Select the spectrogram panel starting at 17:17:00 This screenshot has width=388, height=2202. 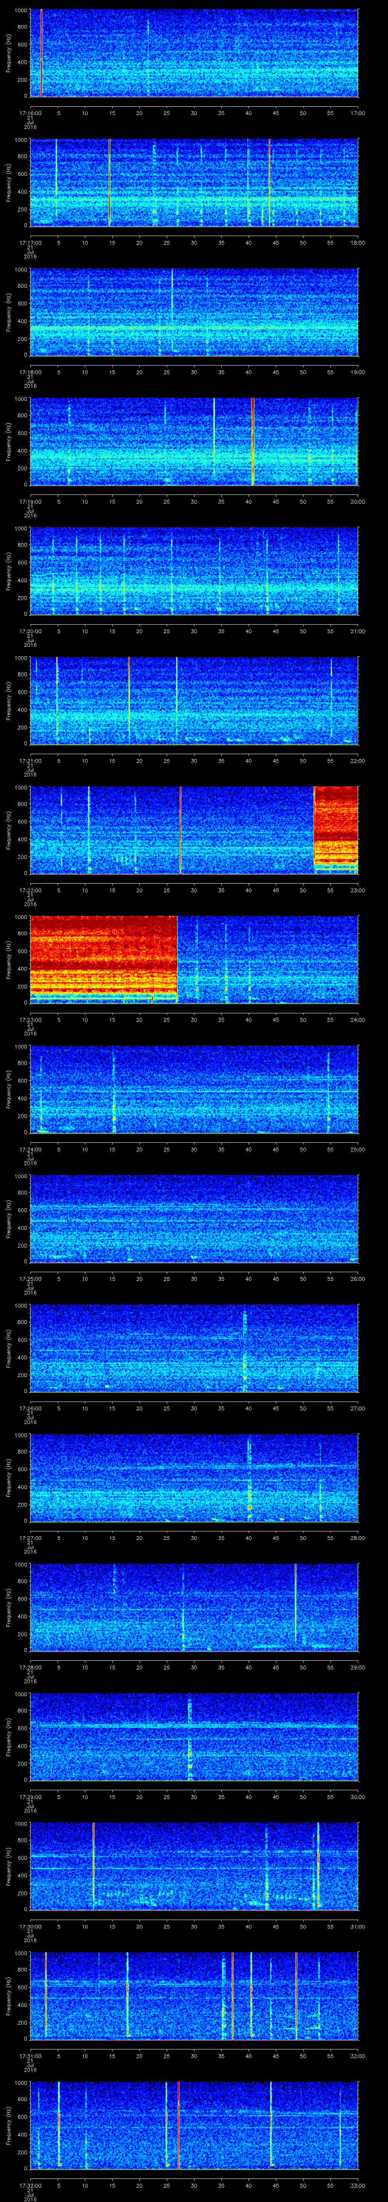point(194,183)
